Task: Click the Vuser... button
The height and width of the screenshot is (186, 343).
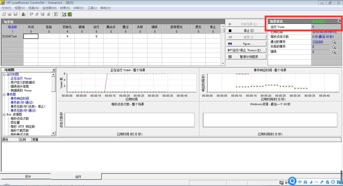Action: (246, 44)
